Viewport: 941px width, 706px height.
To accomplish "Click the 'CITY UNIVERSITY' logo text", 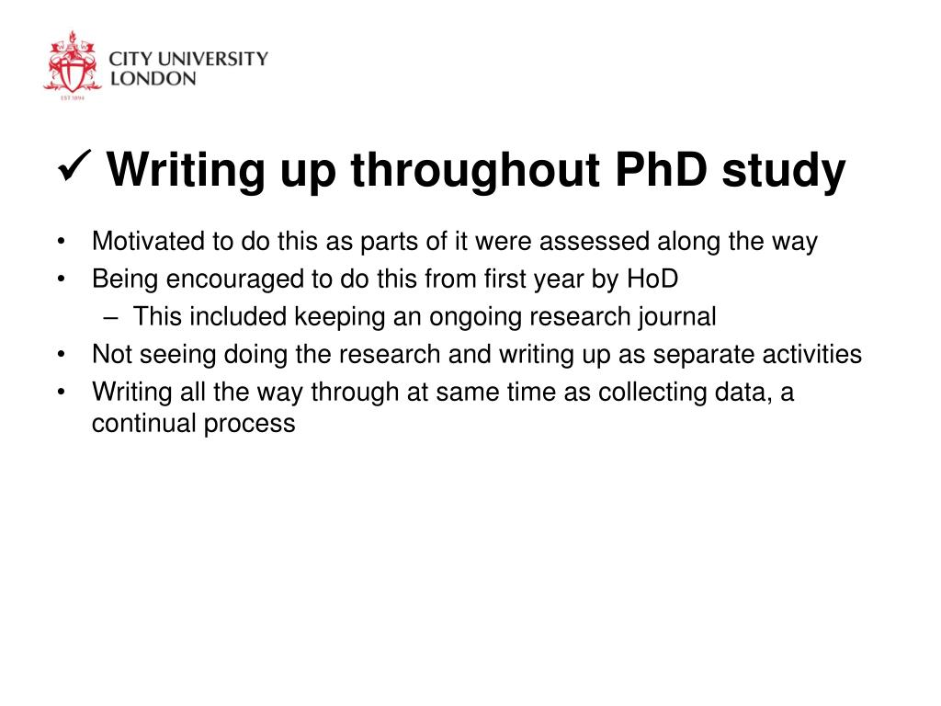I will [x=188, y=59].
